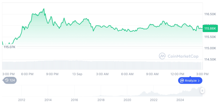The width and height of the screenshot is (221, 103).
Task: Click the 115.86K current price tag
Action: tap(210, 29)
